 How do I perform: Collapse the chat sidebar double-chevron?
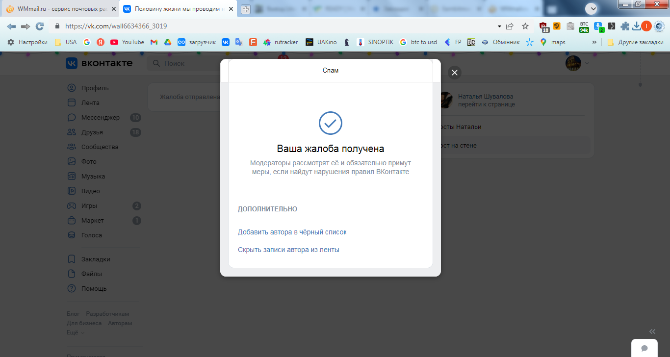pyautogui.click(x=652, y=331)
